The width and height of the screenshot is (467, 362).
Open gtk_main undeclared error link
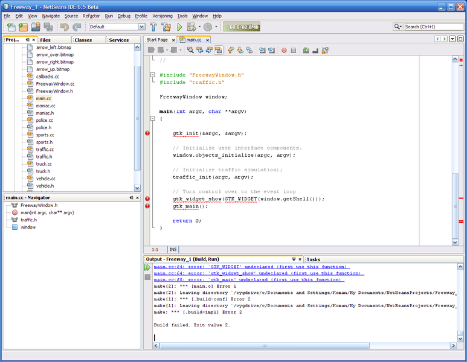tap(249, 280)
